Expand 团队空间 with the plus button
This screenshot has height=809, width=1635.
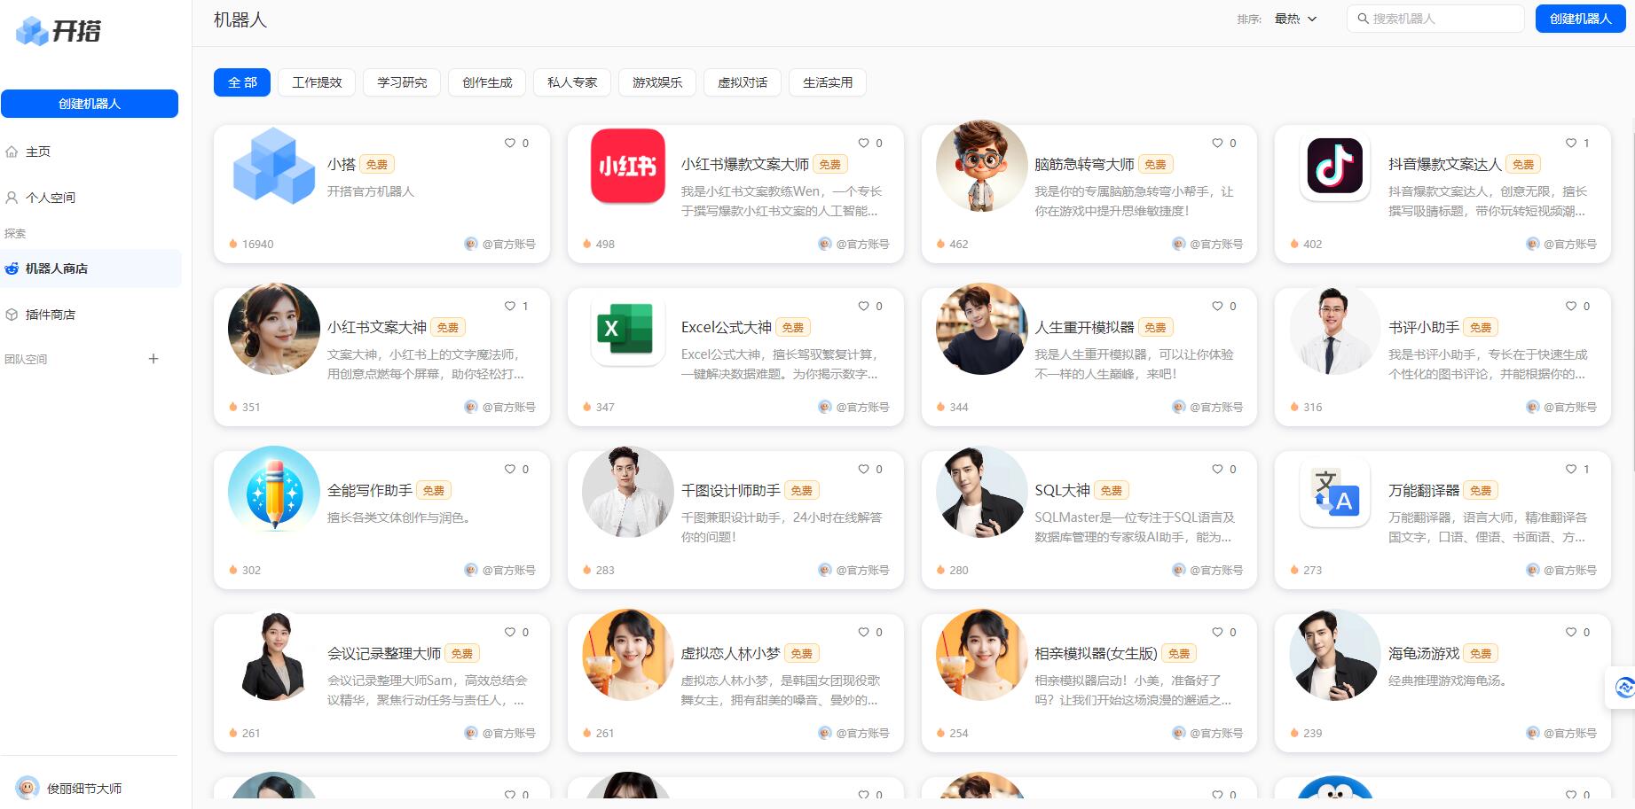[153, 359]
